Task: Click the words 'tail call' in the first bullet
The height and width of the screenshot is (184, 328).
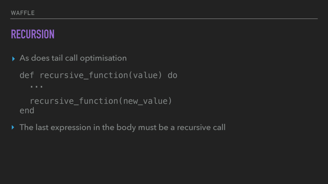Action: coord(65,58)
